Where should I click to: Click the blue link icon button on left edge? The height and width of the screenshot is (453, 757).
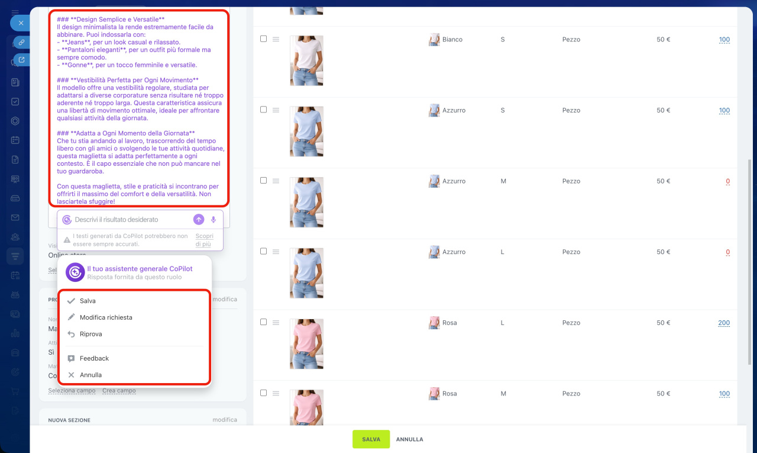[21, 42]
